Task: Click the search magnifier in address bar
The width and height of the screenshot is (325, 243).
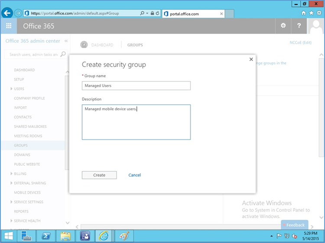Action: point(142,13)
